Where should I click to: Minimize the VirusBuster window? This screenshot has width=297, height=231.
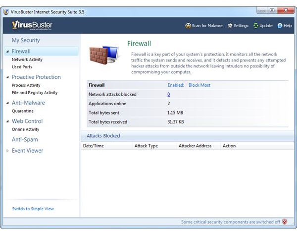[x=262, y=10]
